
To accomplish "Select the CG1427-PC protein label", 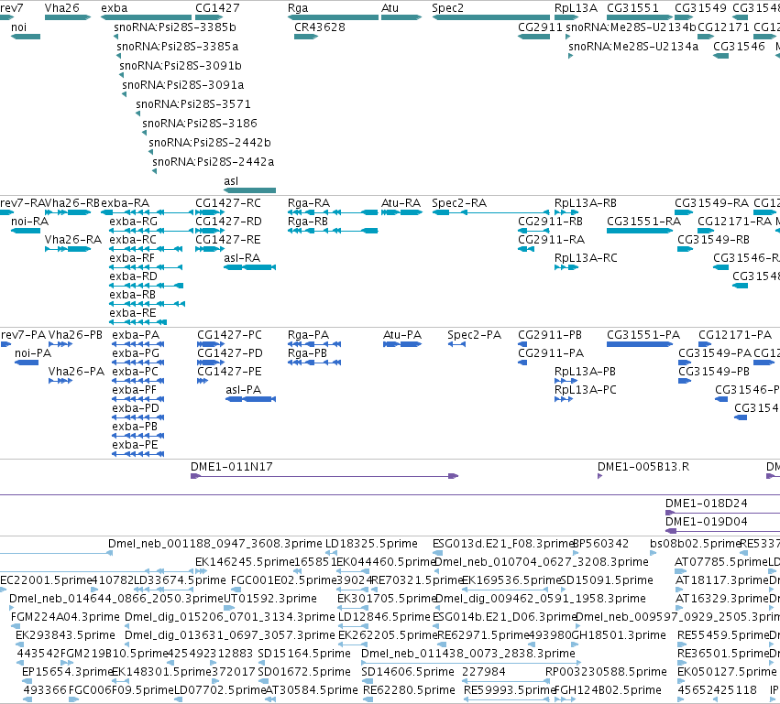I will 229,335.
